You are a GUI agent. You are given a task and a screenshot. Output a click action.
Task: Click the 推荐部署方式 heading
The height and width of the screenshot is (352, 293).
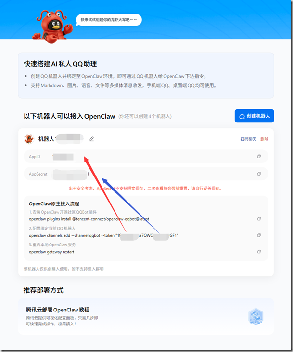43,290
